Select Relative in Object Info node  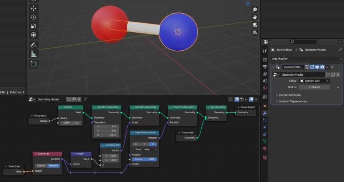pos(53,166)
